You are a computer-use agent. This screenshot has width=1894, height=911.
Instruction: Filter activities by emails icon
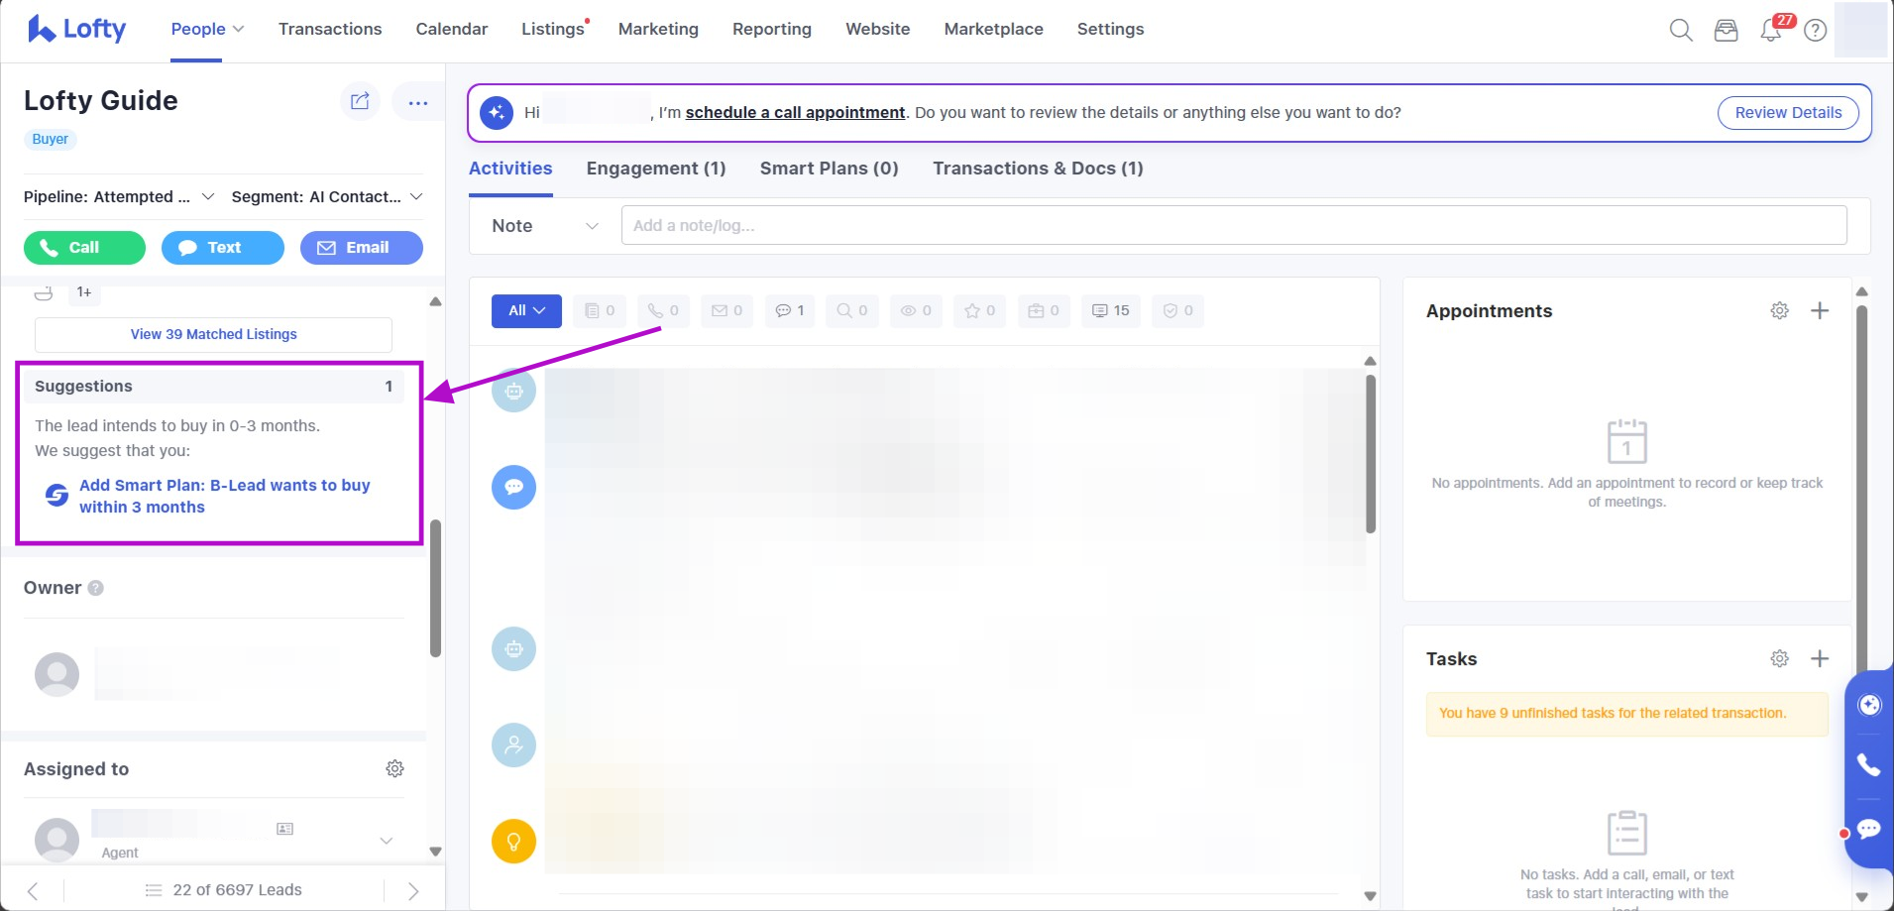point(726,311)
